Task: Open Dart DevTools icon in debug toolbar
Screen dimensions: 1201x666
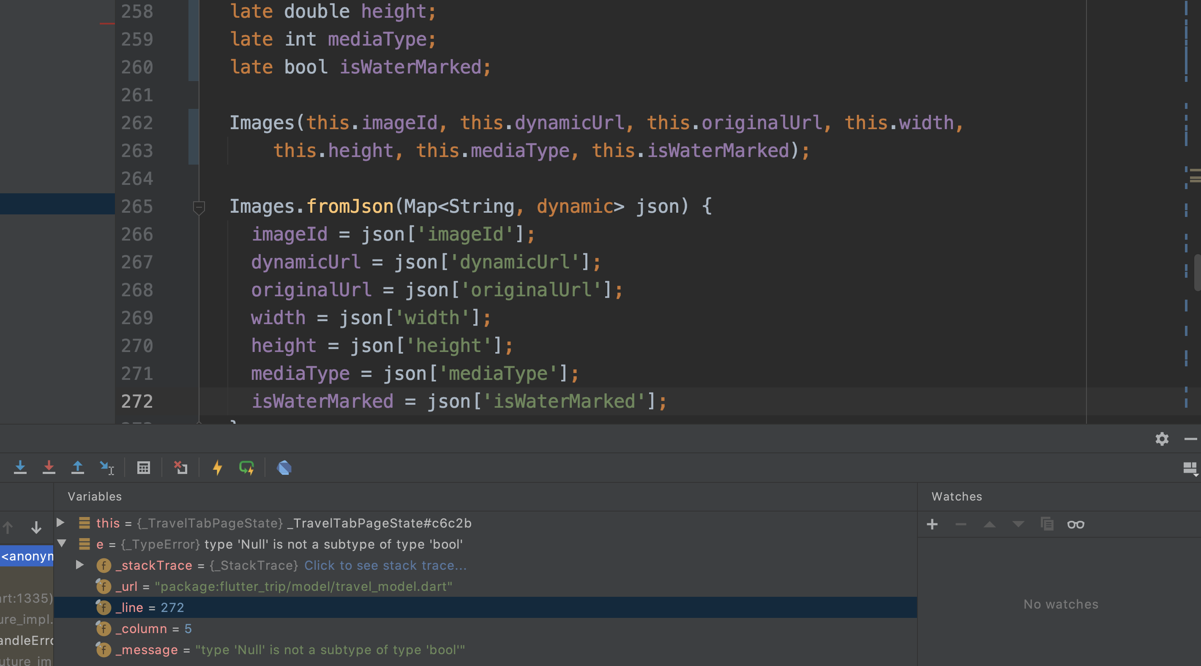Action: point(284,467)
